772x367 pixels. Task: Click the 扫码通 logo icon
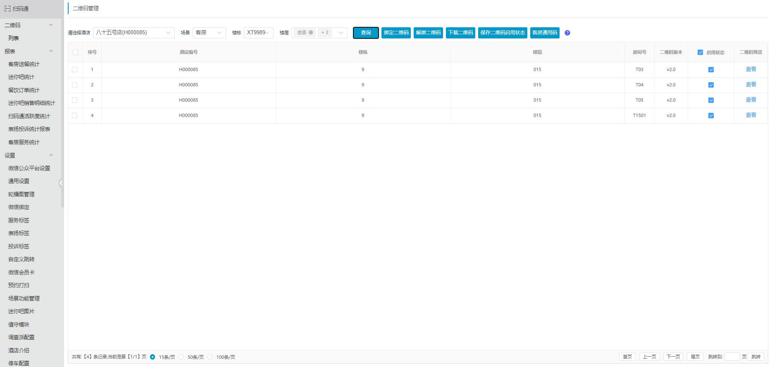pos(7,9)
